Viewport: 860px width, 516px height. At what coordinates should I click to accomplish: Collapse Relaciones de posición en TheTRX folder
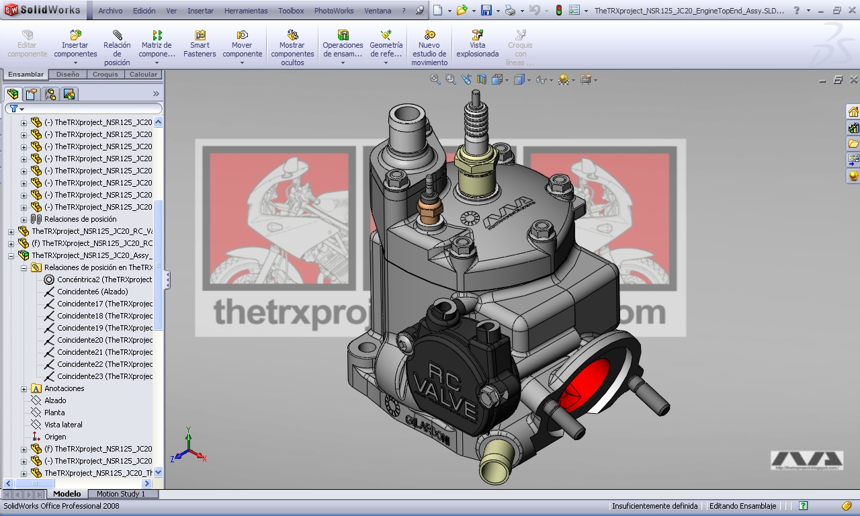[24, 268]
